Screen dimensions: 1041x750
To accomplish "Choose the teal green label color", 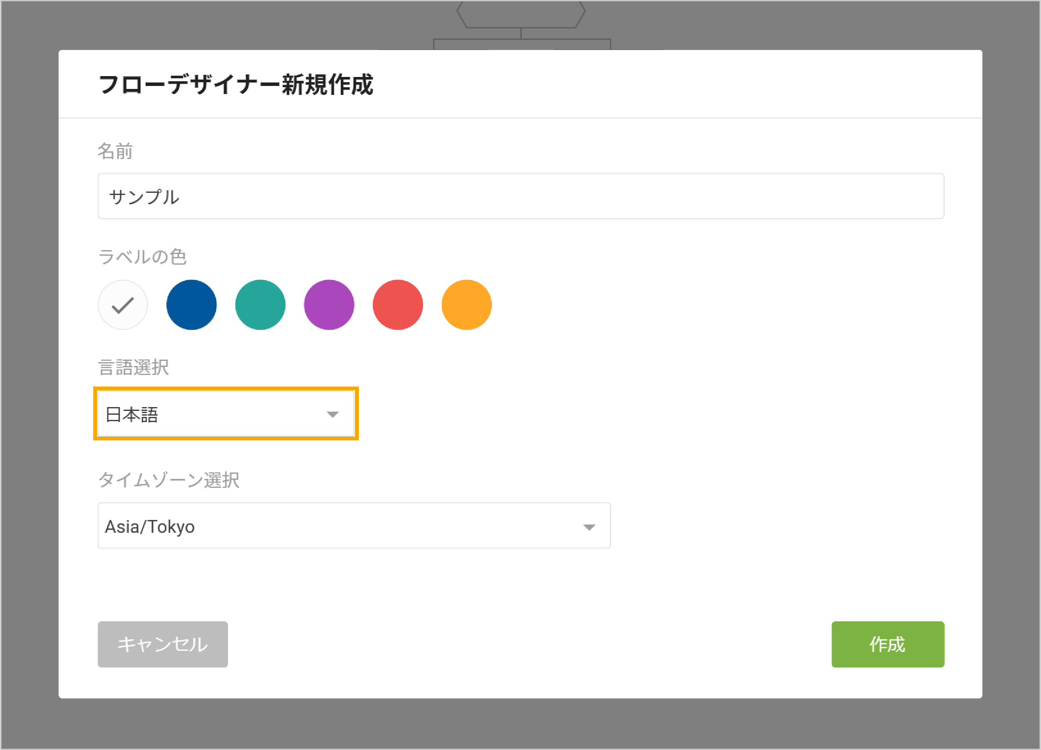I will 260,305.
